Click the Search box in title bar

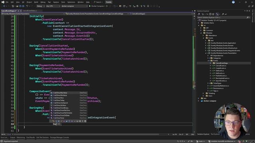coord(98,2)
